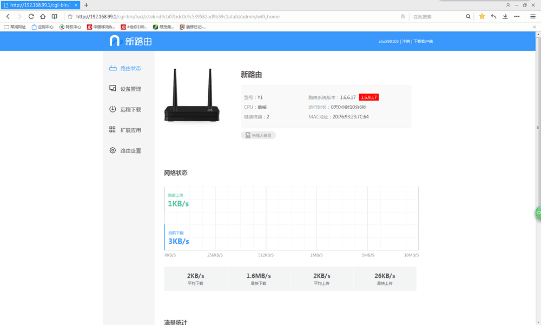541x325 pixels.
Task: Click the router settings gear icon
Action: [x=113, y=150]
